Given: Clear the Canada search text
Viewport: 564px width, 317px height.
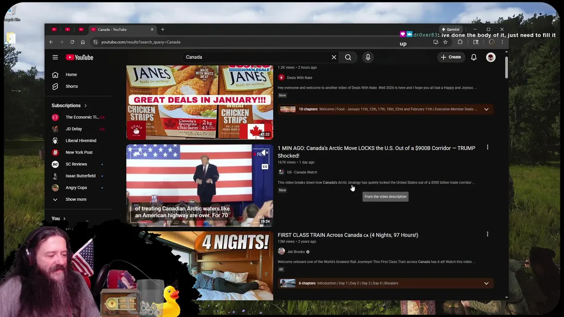Looking at the screenshot, I should [334, 57].
